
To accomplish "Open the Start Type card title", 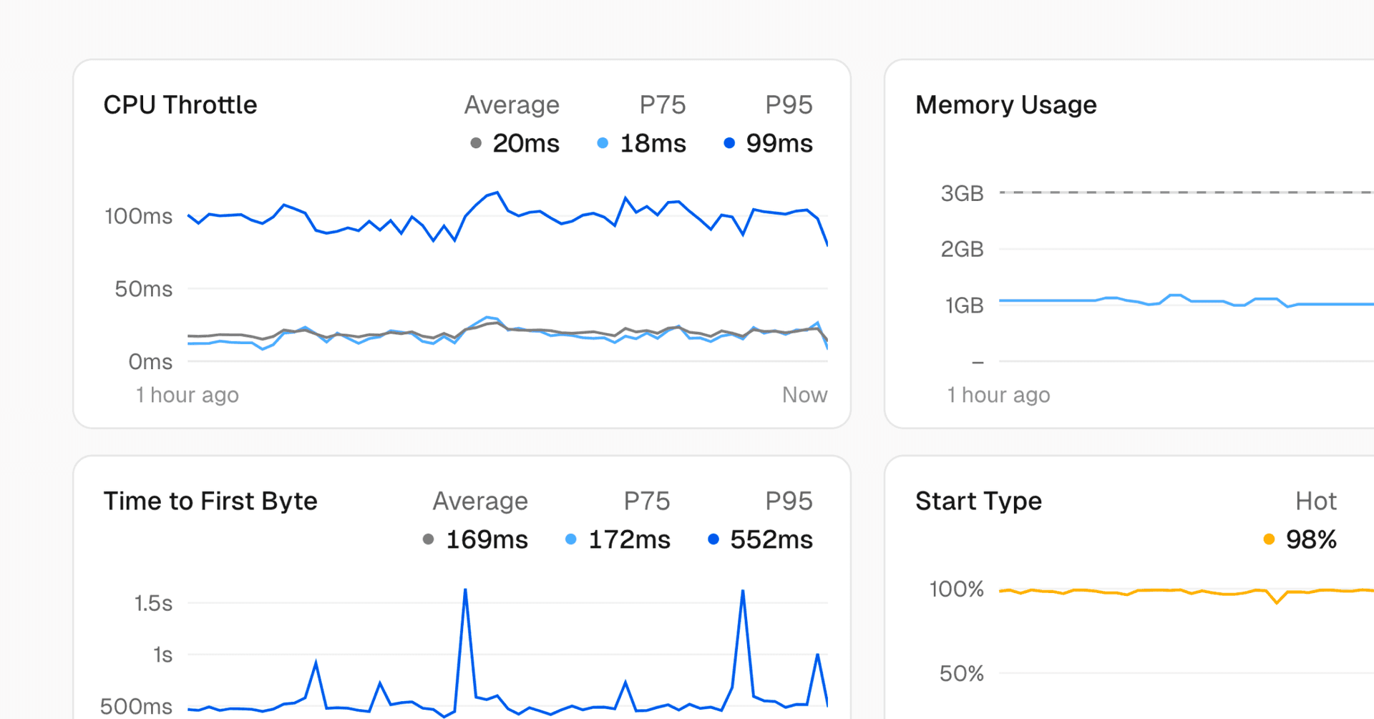I will coord(978,502).
